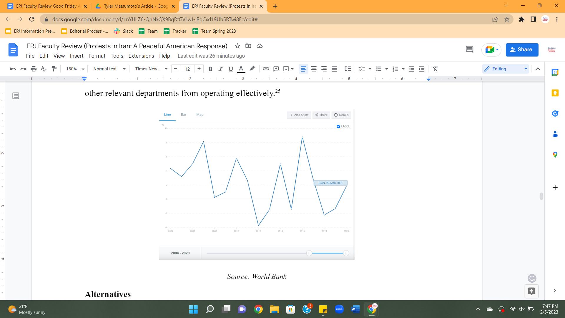Click the blue Share button
565x318 pixels.
[522, 49]
